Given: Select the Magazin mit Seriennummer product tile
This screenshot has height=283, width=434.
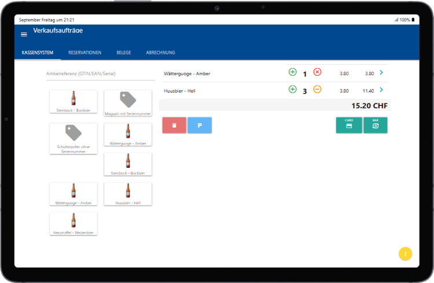Looking at the screenshot, I should click(128, 102).
